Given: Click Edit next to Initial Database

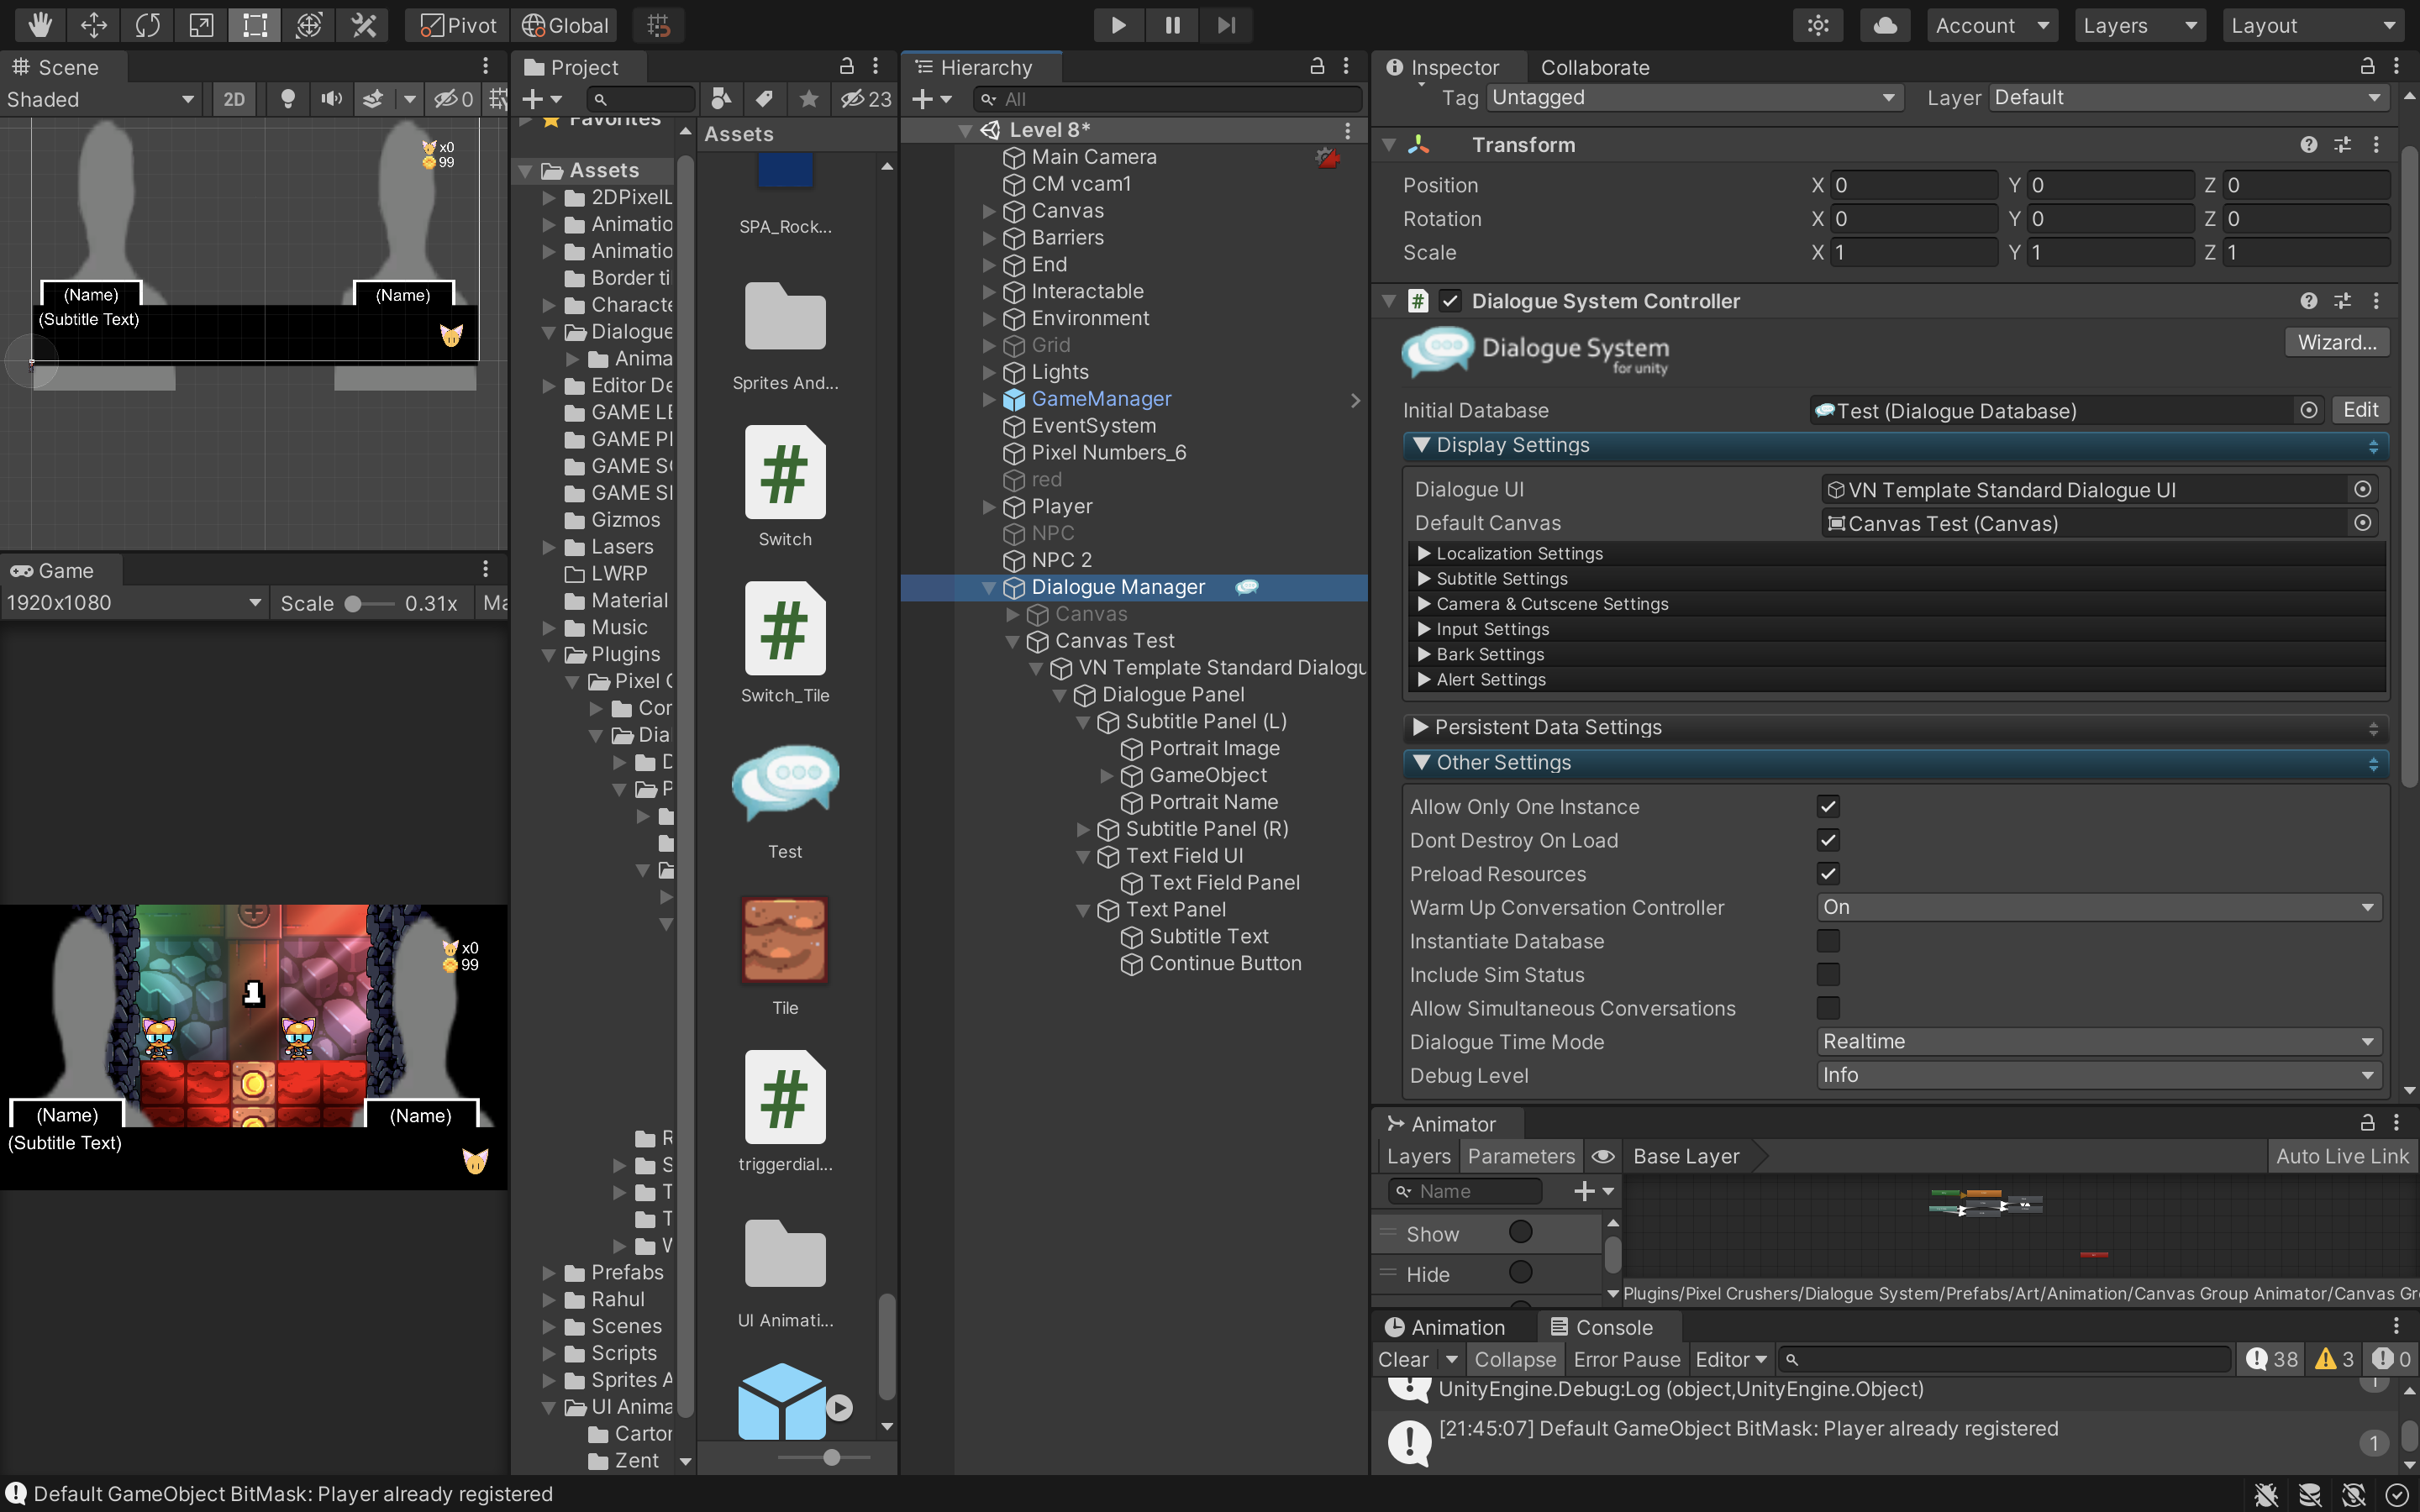Looking at the screenshot, I should pos(2360,410).
